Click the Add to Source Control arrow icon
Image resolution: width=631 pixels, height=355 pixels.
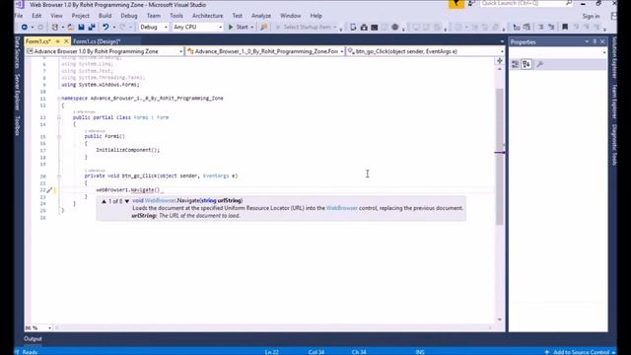pyautogui.click(x=546, y=352)
